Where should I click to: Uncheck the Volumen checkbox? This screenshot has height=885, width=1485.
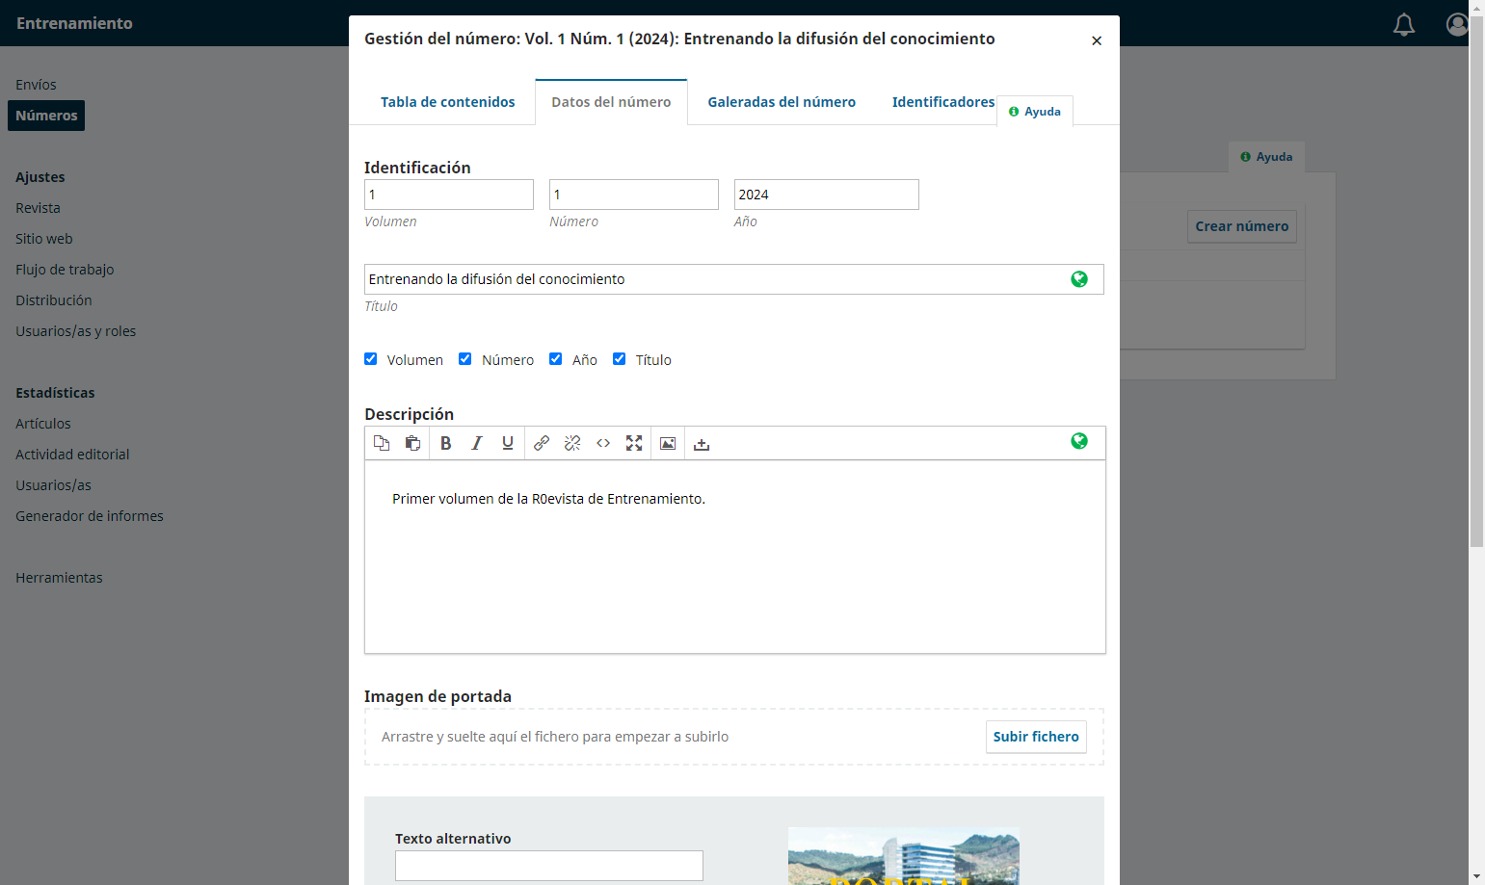(x=371, y=359)
